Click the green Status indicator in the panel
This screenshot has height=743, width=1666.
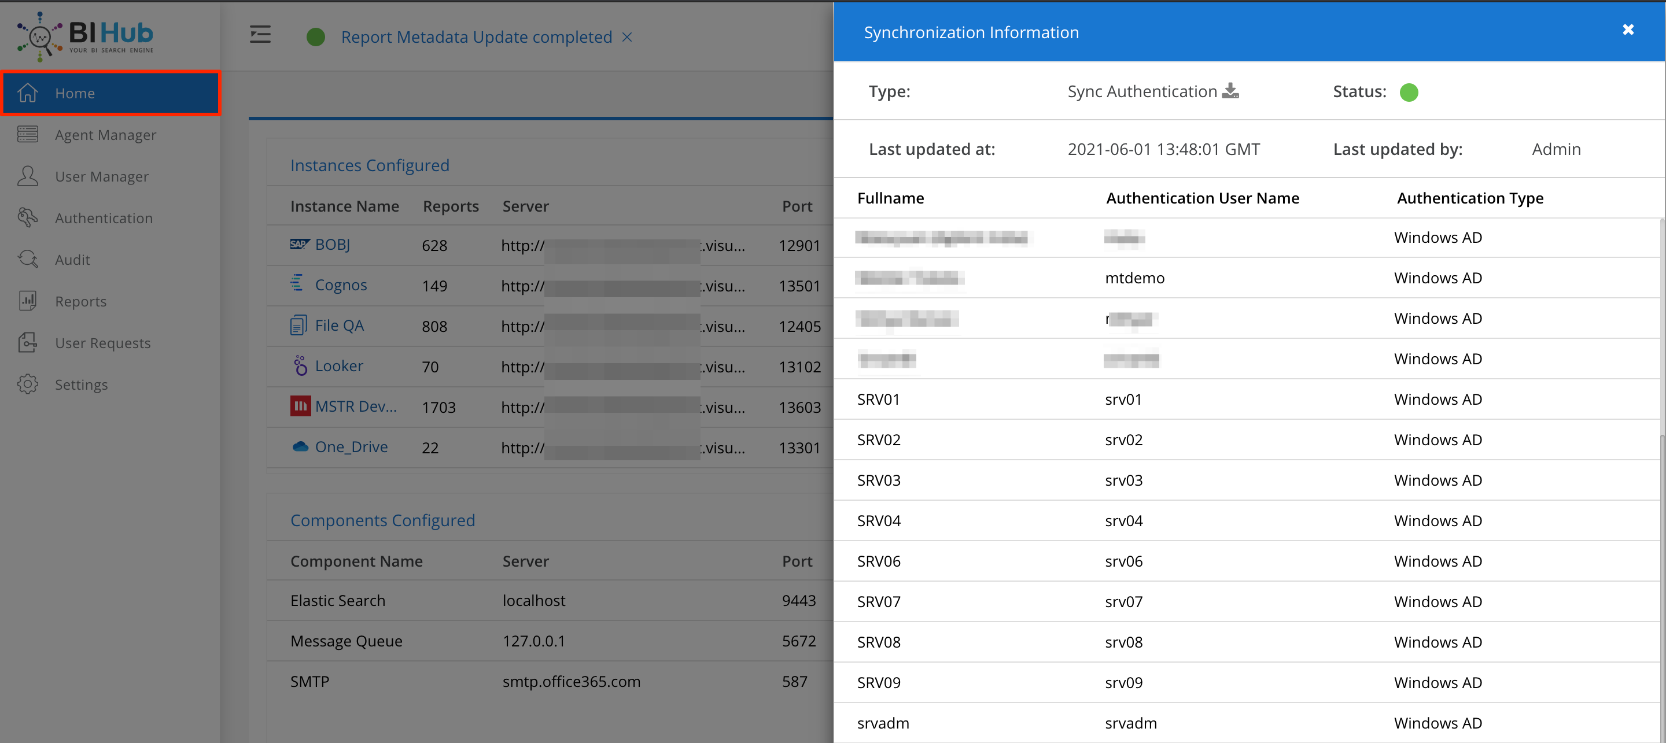pos(1409,93)
